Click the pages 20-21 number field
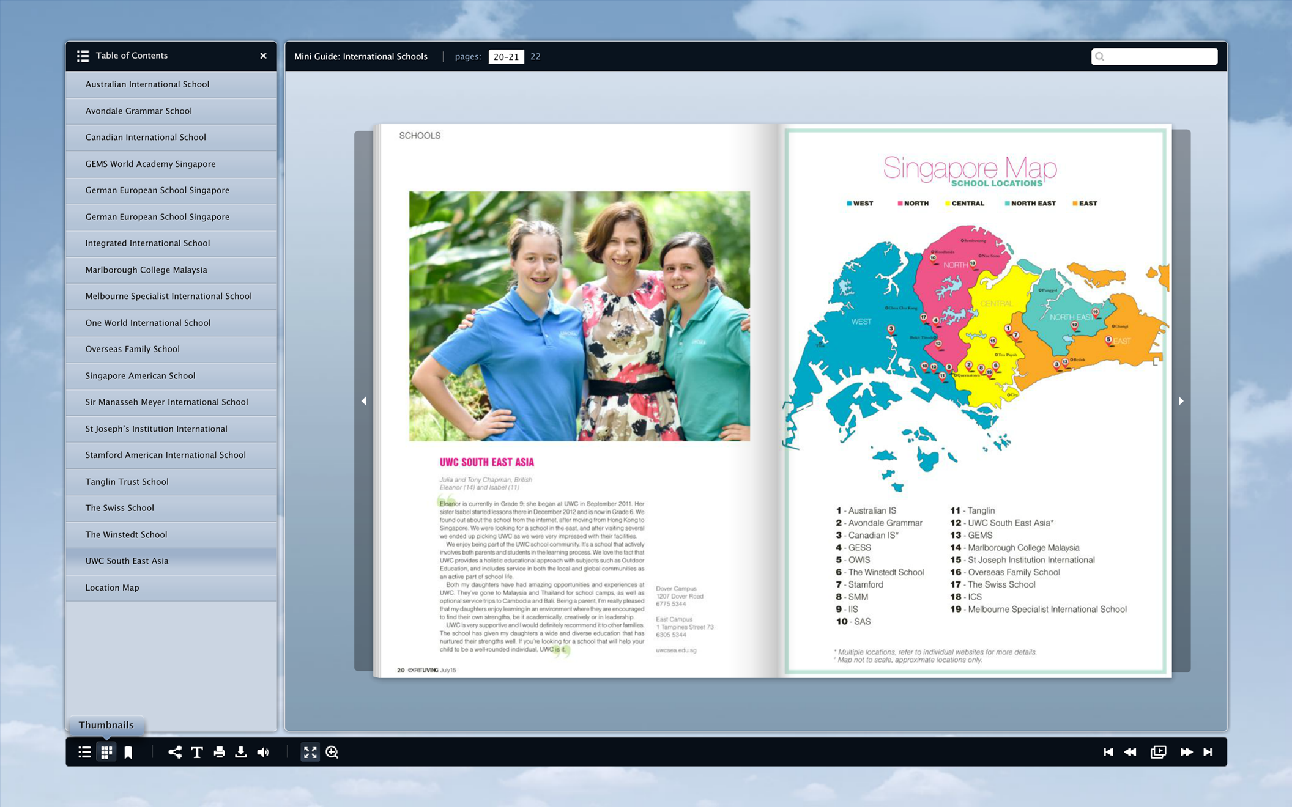 (x=506, y=56)
